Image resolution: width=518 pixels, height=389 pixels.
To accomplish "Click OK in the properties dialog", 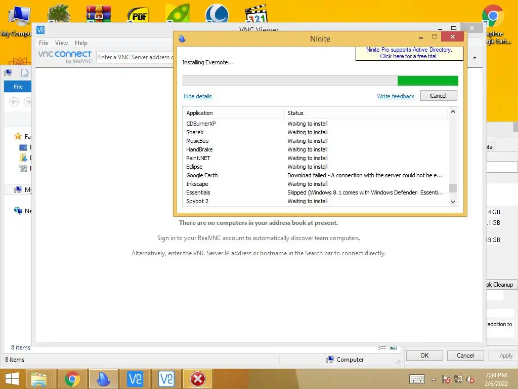I will point(424,355).
